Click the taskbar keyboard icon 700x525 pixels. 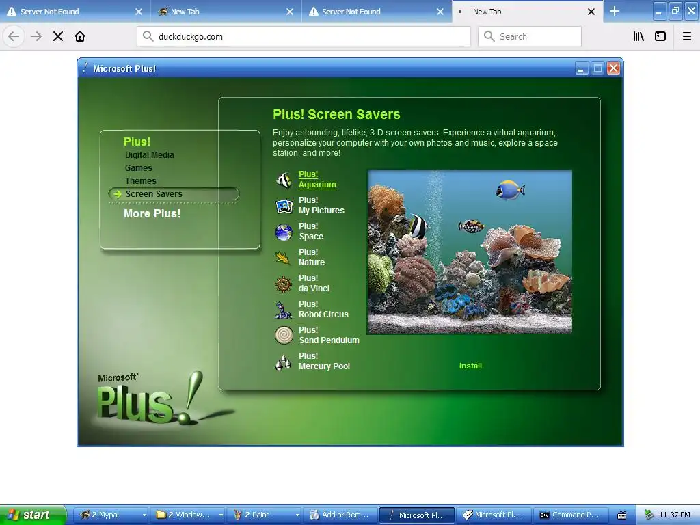pos(622,515)
